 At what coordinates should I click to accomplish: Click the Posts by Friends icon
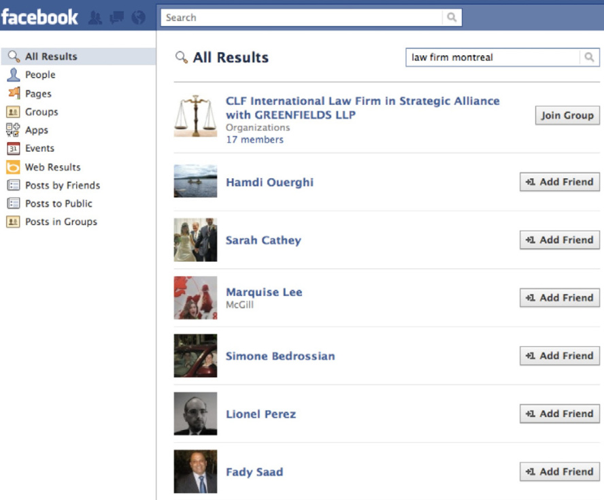pos(13,185)
